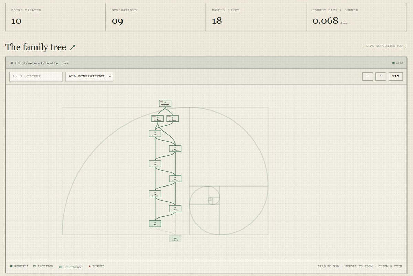The height and width of the screenshot is (276, 413).
Task: Click the COINS CREATED label
Action: (26, 10)
